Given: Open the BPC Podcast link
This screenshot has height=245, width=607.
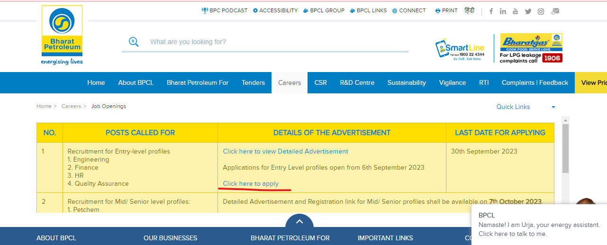Looking at the screenshot, I should (x=225, y=10).
